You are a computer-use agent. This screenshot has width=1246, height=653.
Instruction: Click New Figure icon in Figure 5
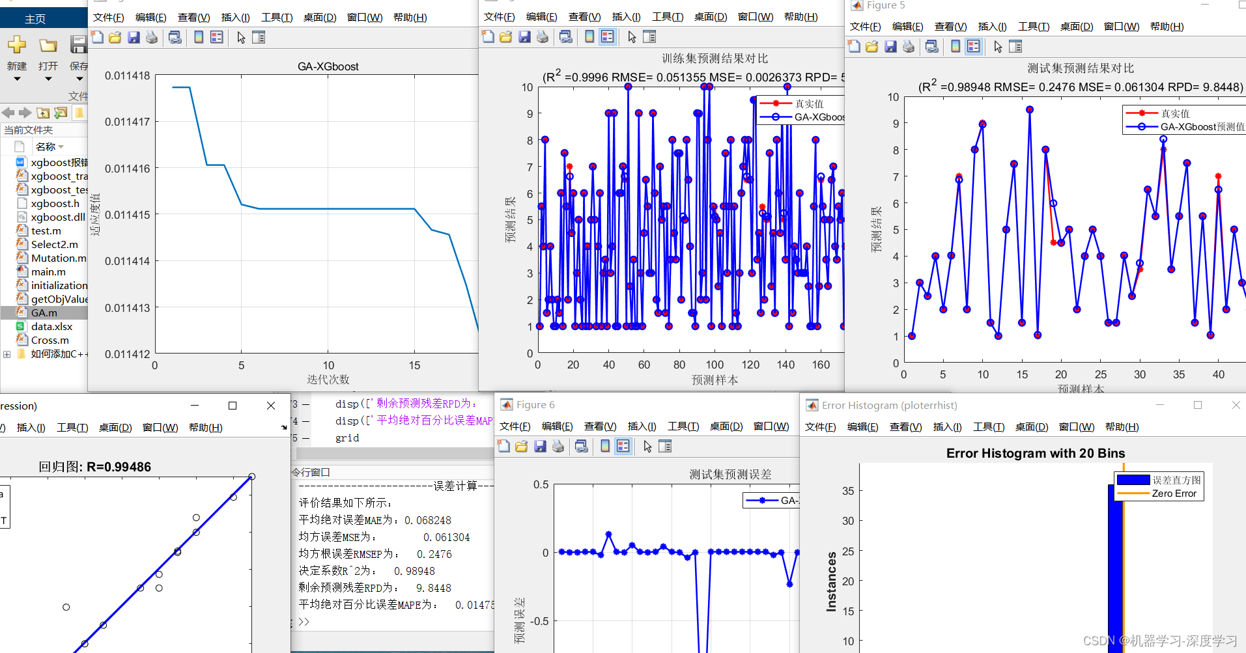click(x=854, y=46)
